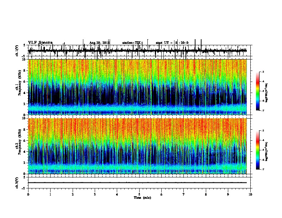The width and height of the screenshot is (282, 218).
Task: Click the "5" volt tick of the ch.1(V) panel
Action: pyautogui.click(x=25, y=45)
